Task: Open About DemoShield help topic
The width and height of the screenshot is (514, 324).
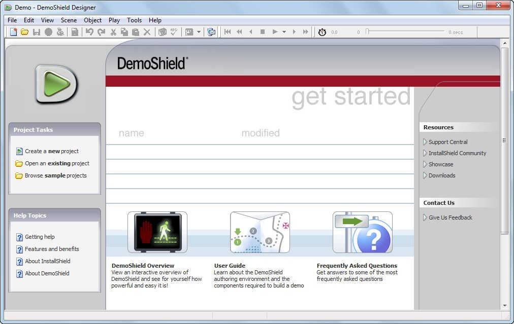Action: pos(47,274)
